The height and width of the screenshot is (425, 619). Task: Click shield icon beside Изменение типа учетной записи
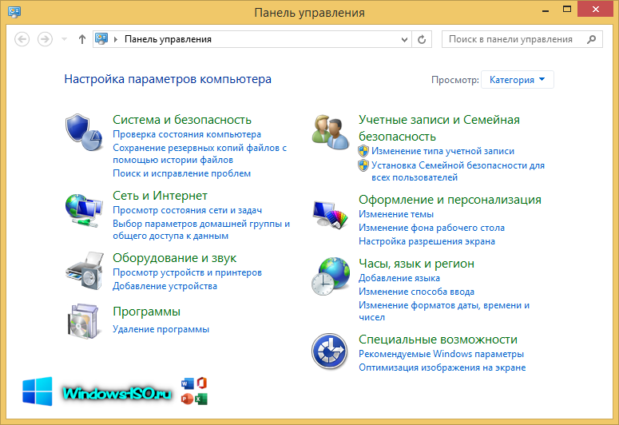tap(363, 151)
